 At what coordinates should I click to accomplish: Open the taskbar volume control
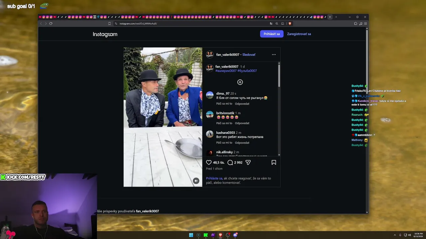click(x=409, y=235)
